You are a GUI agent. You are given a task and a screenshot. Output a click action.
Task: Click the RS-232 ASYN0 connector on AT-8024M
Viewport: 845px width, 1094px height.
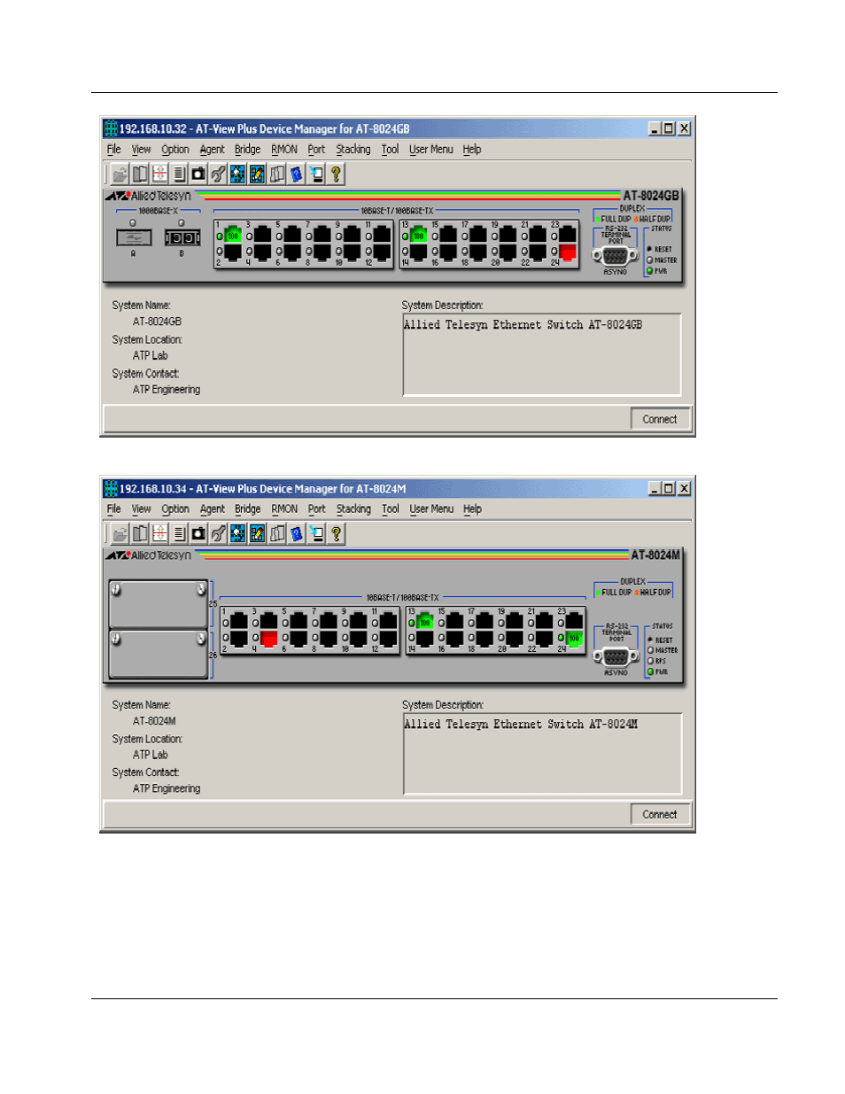pos(616,657)
